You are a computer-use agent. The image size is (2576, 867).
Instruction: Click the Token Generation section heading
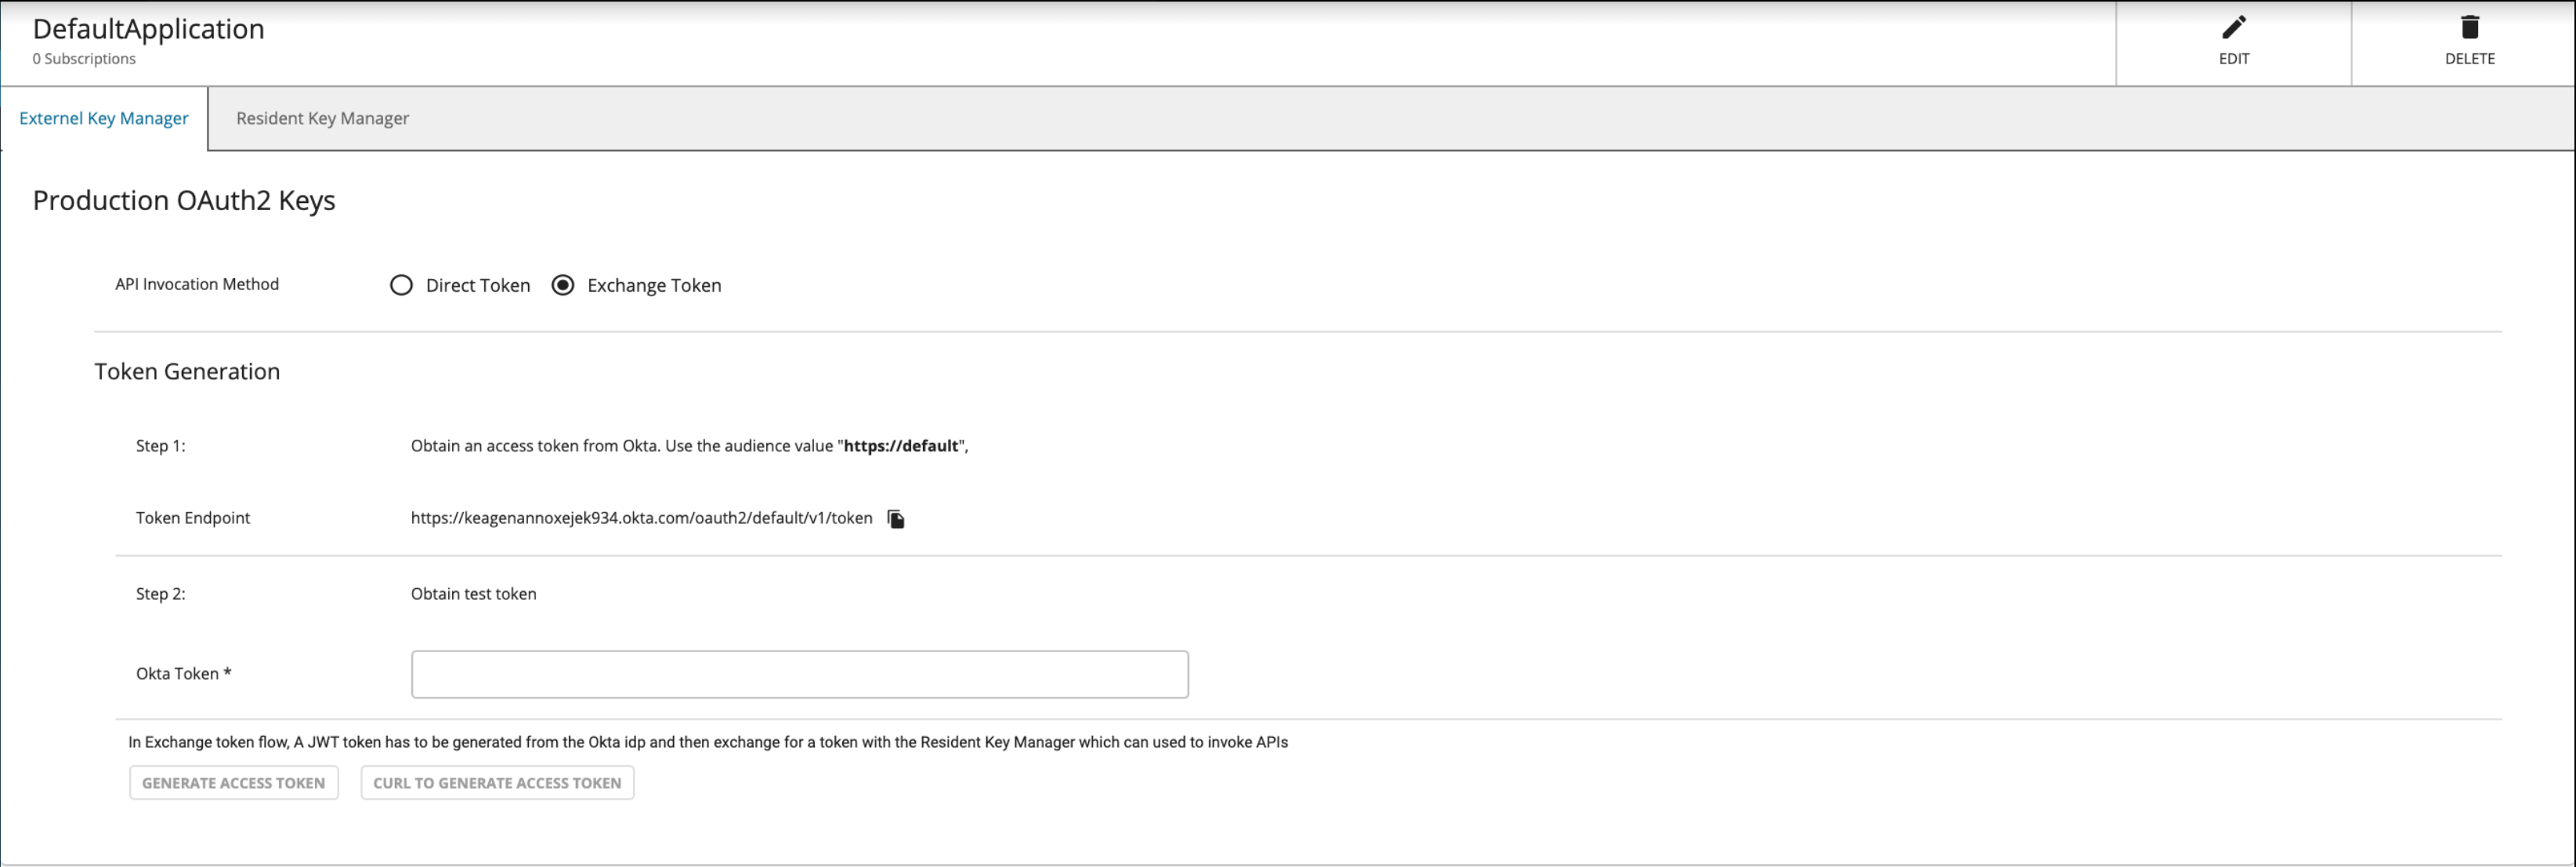point(187,371)
